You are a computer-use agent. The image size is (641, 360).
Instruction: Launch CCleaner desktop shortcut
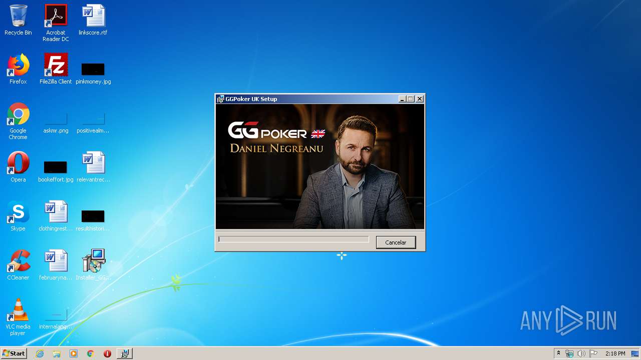click(18, 265)
